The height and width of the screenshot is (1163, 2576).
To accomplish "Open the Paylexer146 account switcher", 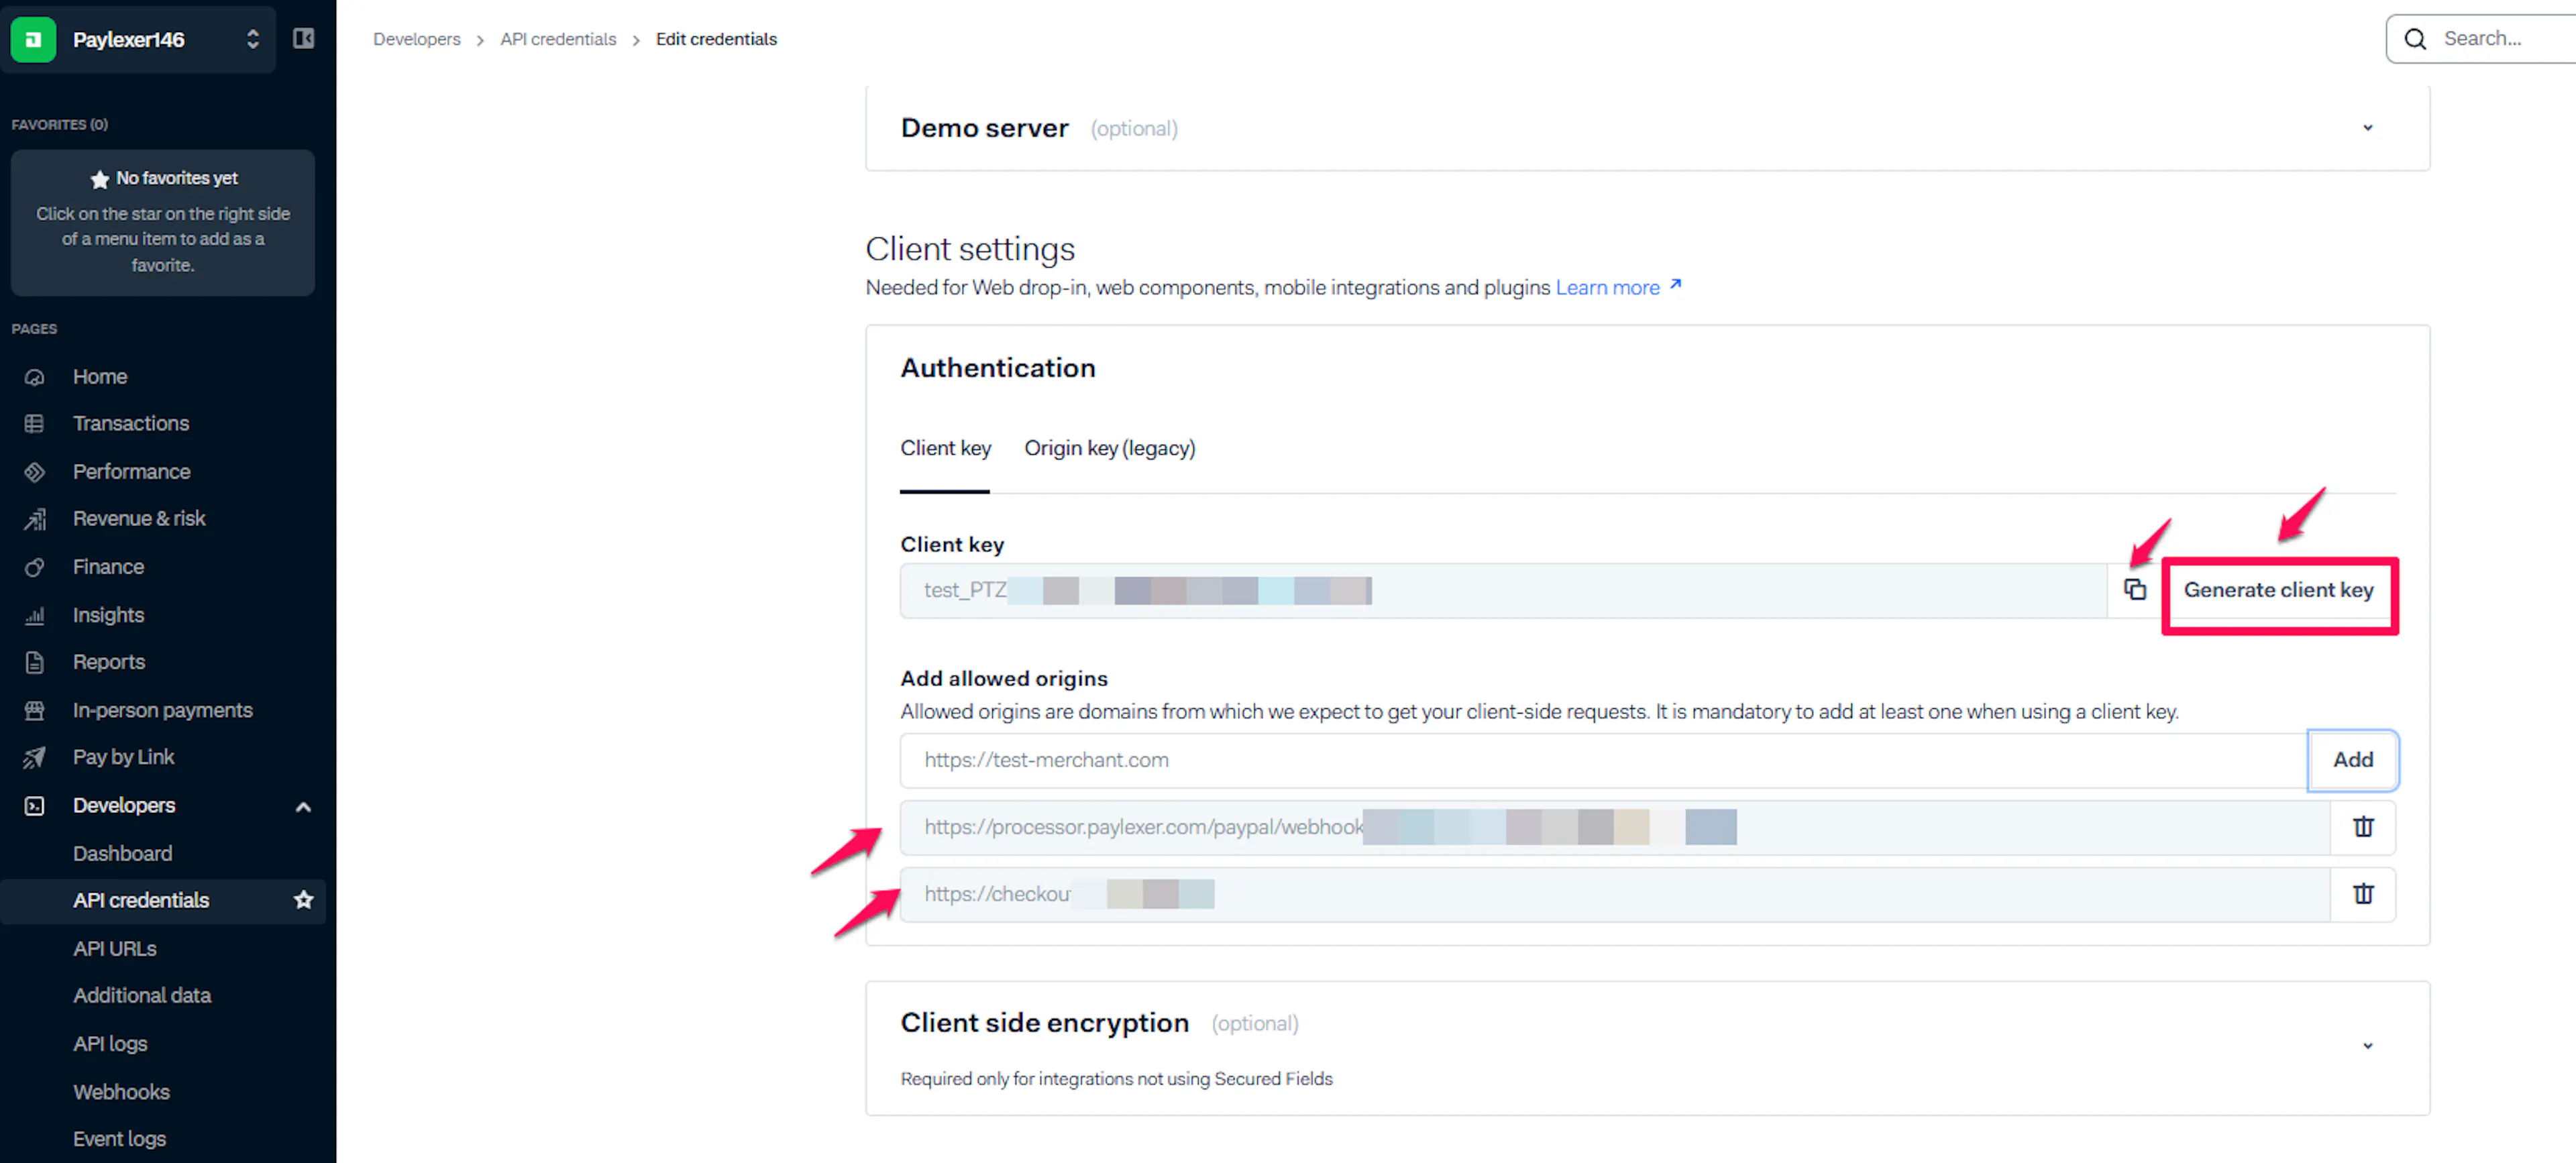I will (252, 39).
